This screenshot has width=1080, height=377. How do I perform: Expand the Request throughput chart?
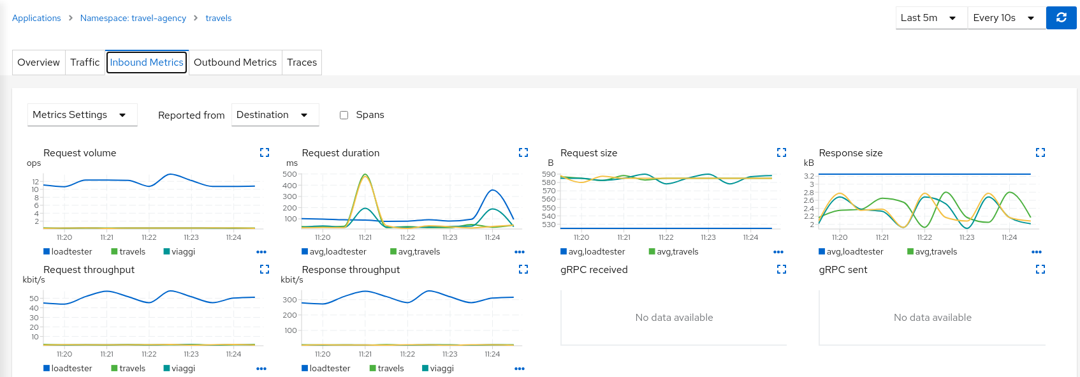coord(265,269)
